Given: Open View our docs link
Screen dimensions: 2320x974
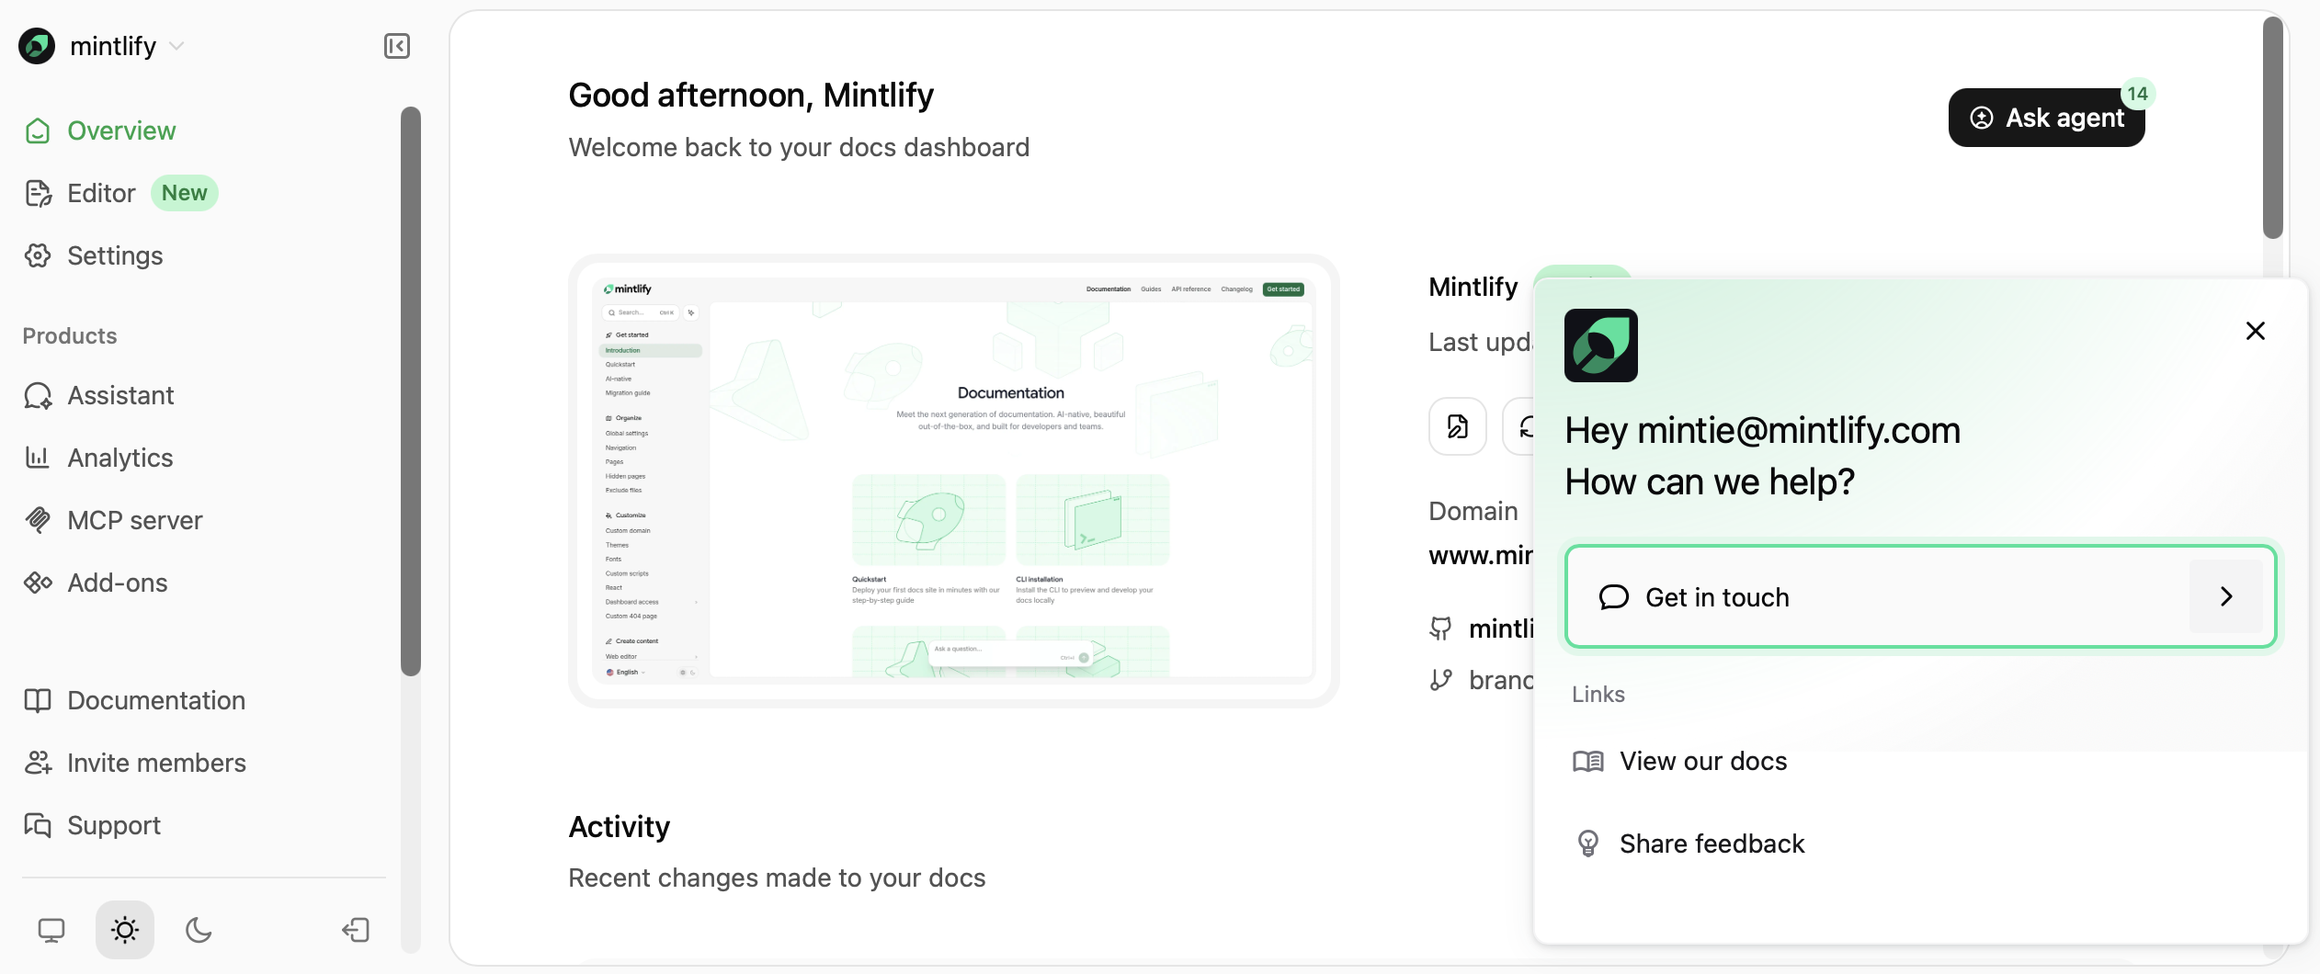Looking at the screenshot, I should coord(1703,761).
